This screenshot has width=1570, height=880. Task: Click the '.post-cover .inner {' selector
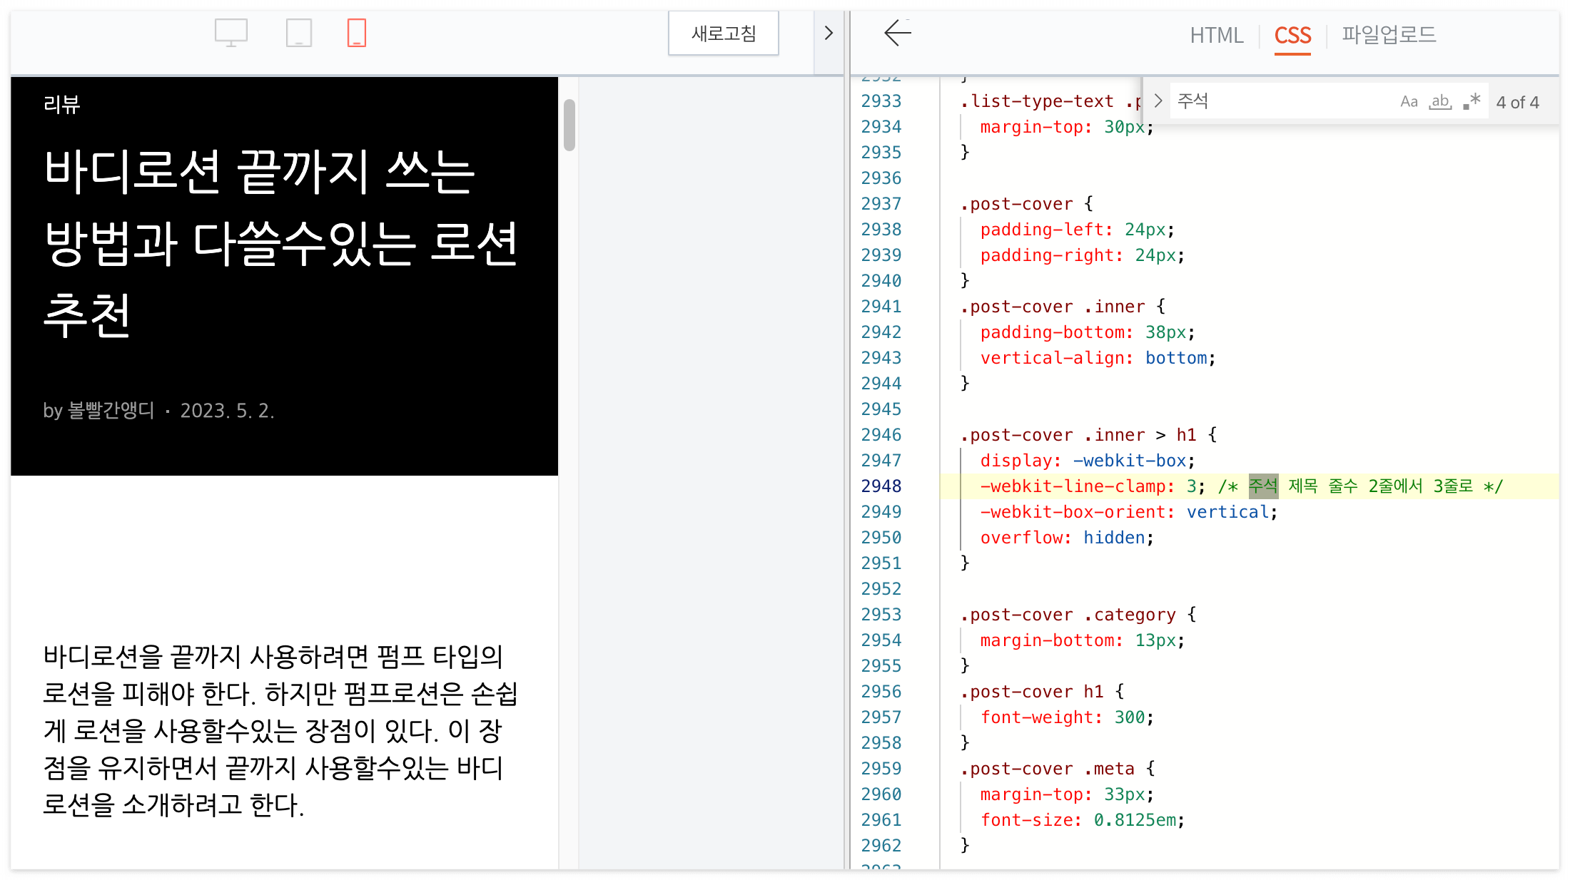click(1063, 307)
